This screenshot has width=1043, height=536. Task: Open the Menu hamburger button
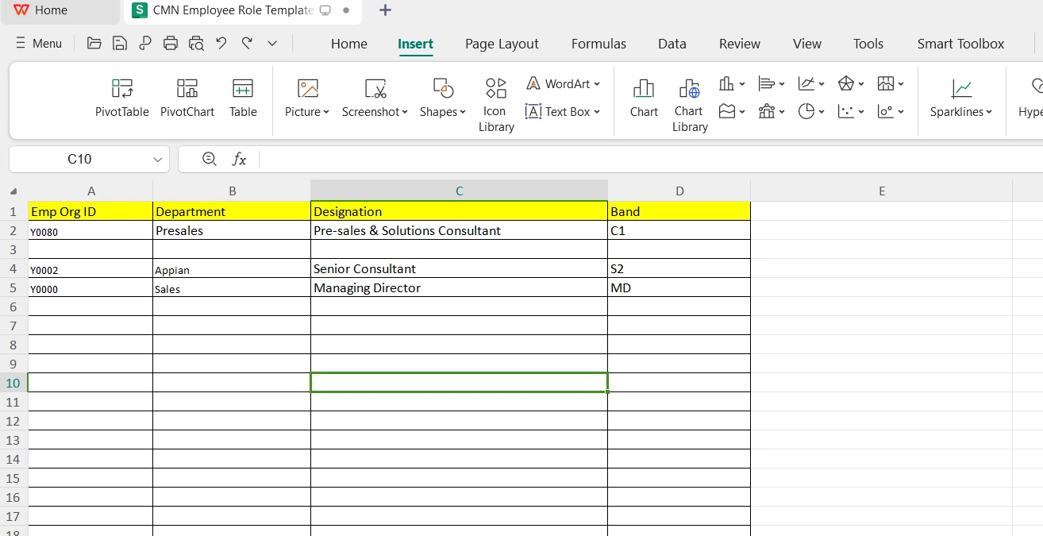coord(39,44)
